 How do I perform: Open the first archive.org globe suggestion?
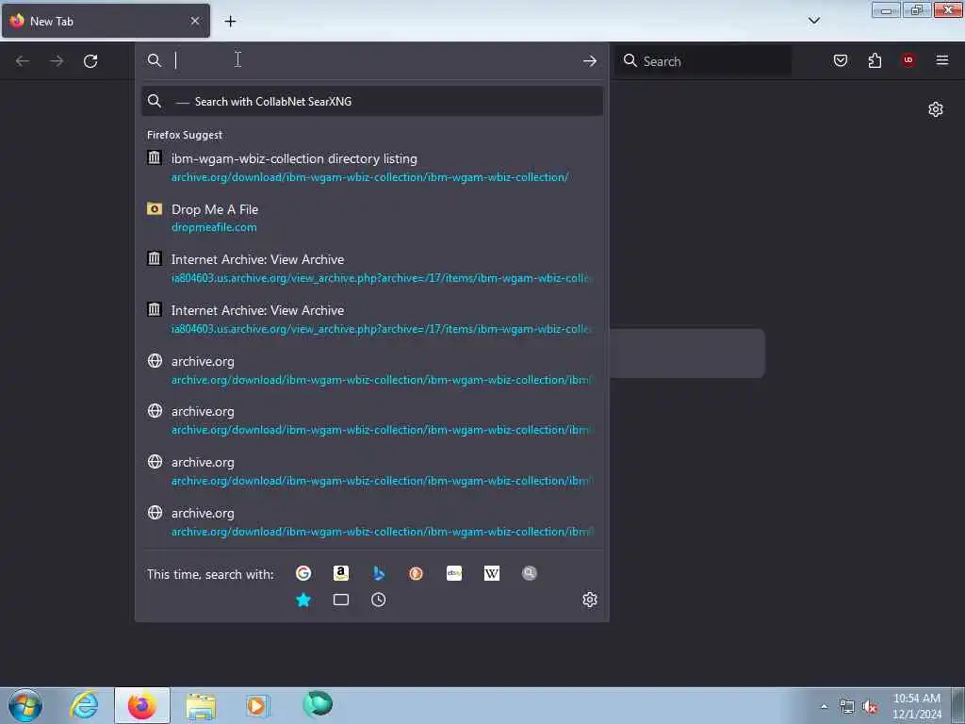point(371,370)
